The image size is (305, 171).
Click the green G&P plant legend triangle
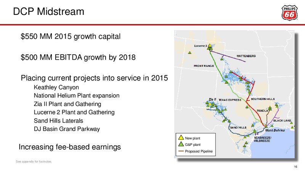click(181, 144)
